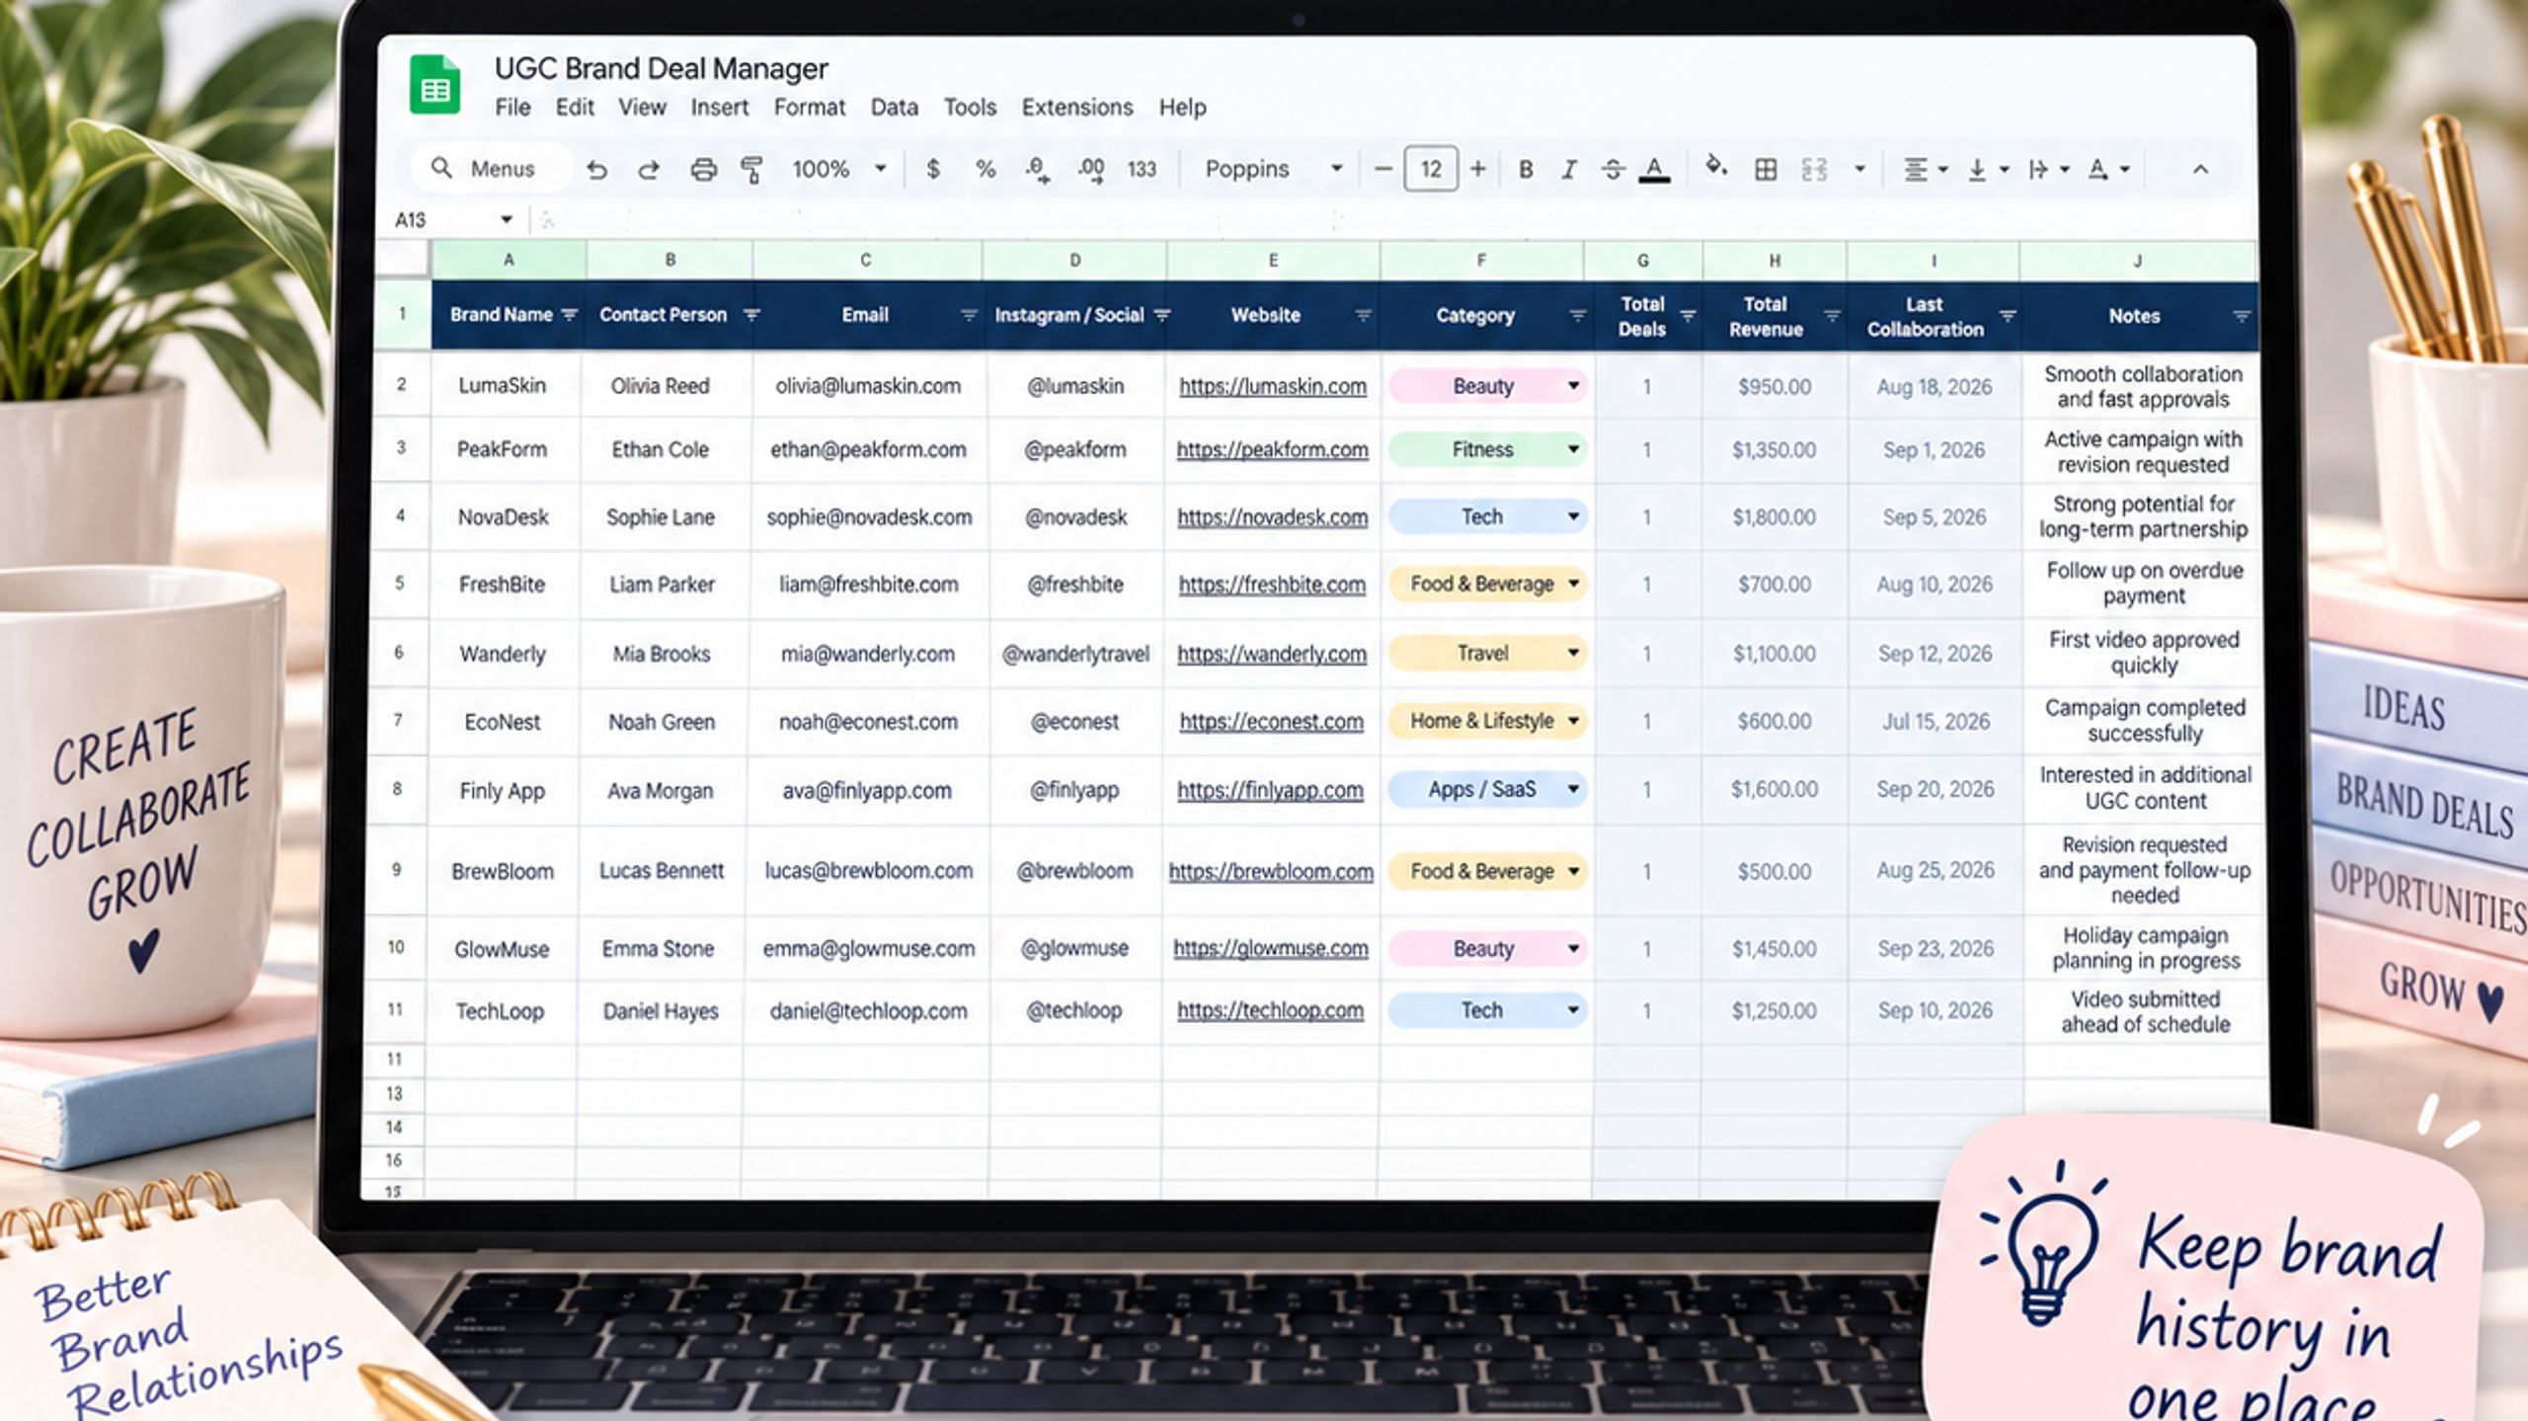Screen dimensions: 2528x1421
Task: Format as currency with dollar icon
Action: 932,169
